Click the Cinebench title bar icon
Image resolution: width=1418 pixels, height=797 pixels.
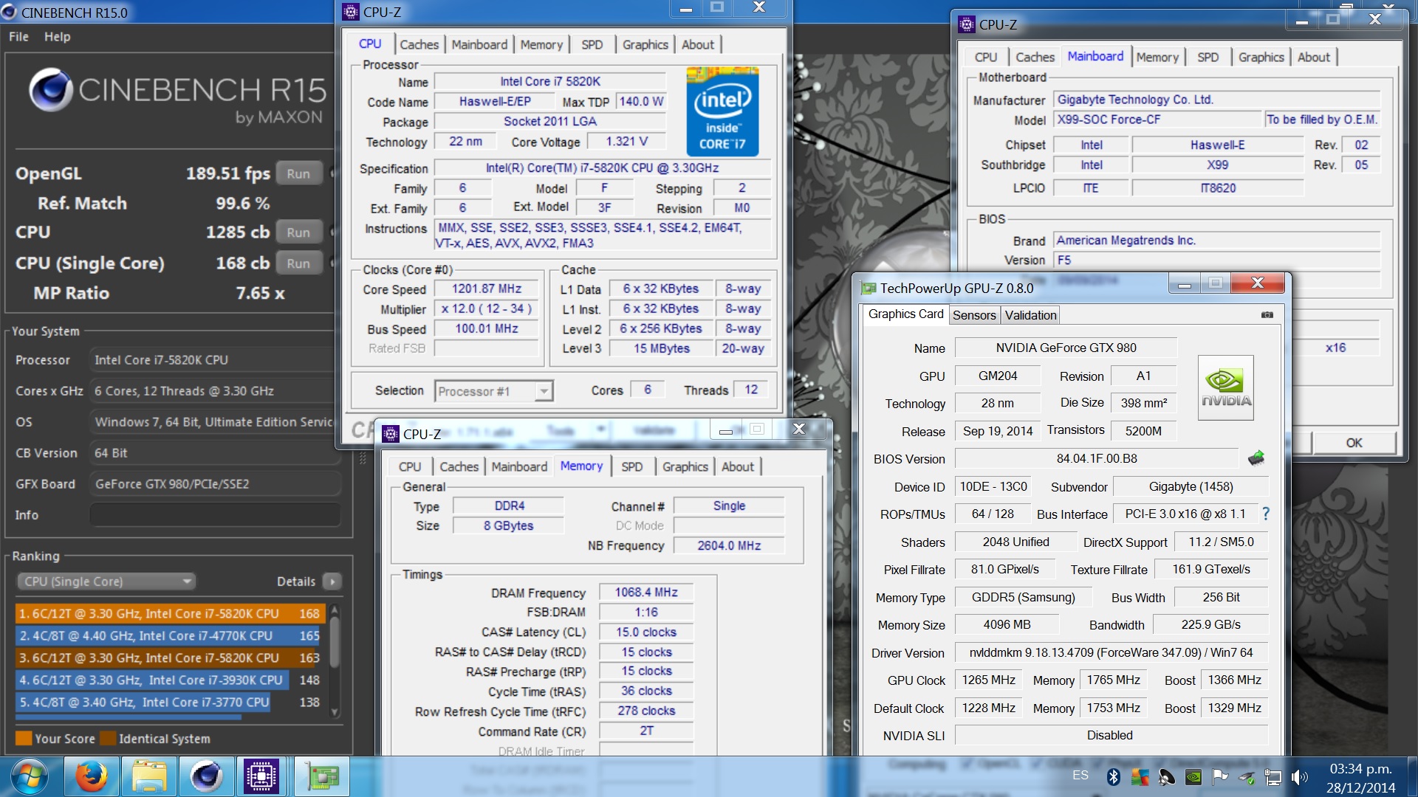pos(10,12)
